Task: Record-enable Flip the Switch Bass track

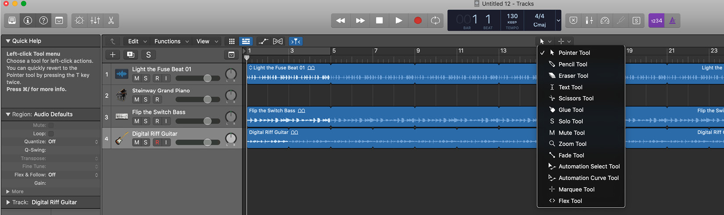Action: coord(157,121)
